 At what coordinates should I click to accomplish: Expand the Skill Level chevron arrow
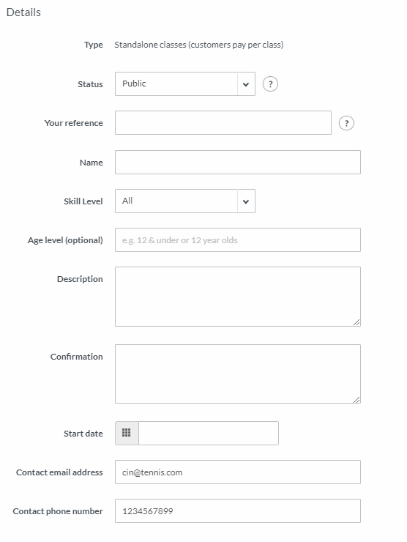(x=246, y=201)
